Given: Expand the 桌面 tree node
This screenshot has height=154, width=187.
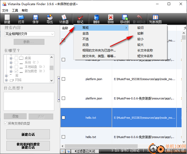Looking at the screenshot, I should coord(11,58).
